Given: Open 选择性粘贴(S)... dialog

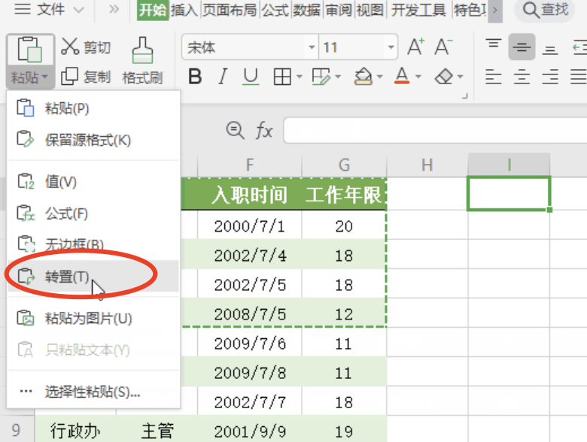Looking at the screenshot, I should tap(93, 392).
